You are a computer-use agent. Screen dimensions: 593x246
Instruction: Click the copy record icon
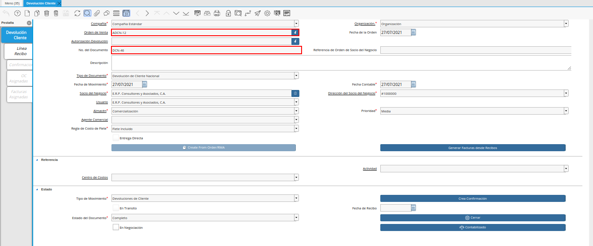pyautogui.click(x=37, y=13)
